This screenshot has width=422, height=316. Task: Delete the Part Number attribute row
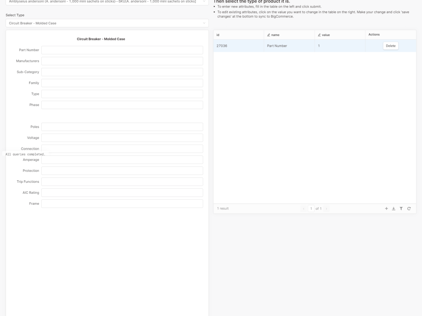click(390, 46)
